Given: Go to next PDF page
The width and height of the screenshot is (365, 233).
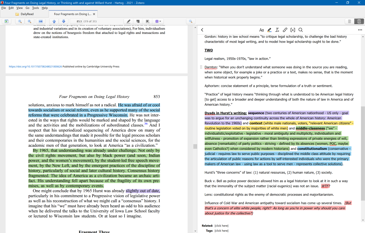Looking at the screenshot, I should point(64,21).
